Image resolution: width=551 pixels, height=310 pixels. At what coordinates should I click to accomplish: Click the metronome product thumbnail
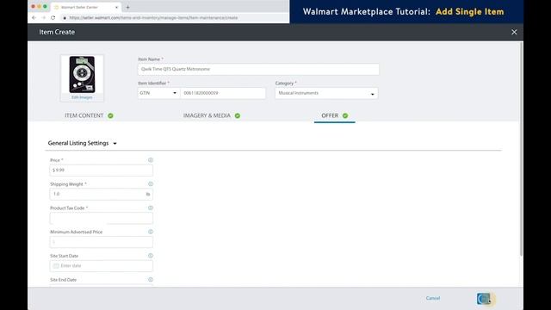82,75
